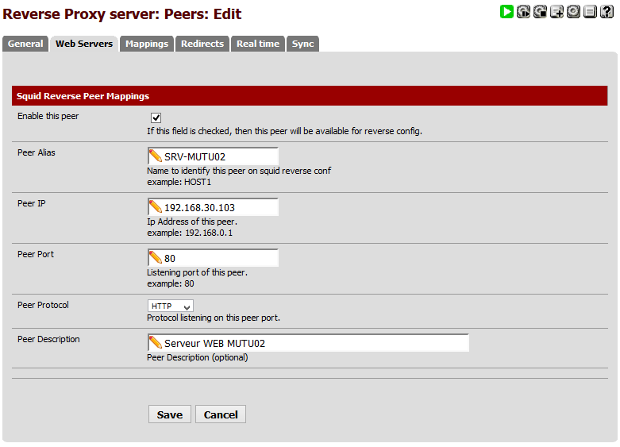The width and height of the screenshot is (620, 447).
Task: Click the green service running status icon
Action: (506, 11)
